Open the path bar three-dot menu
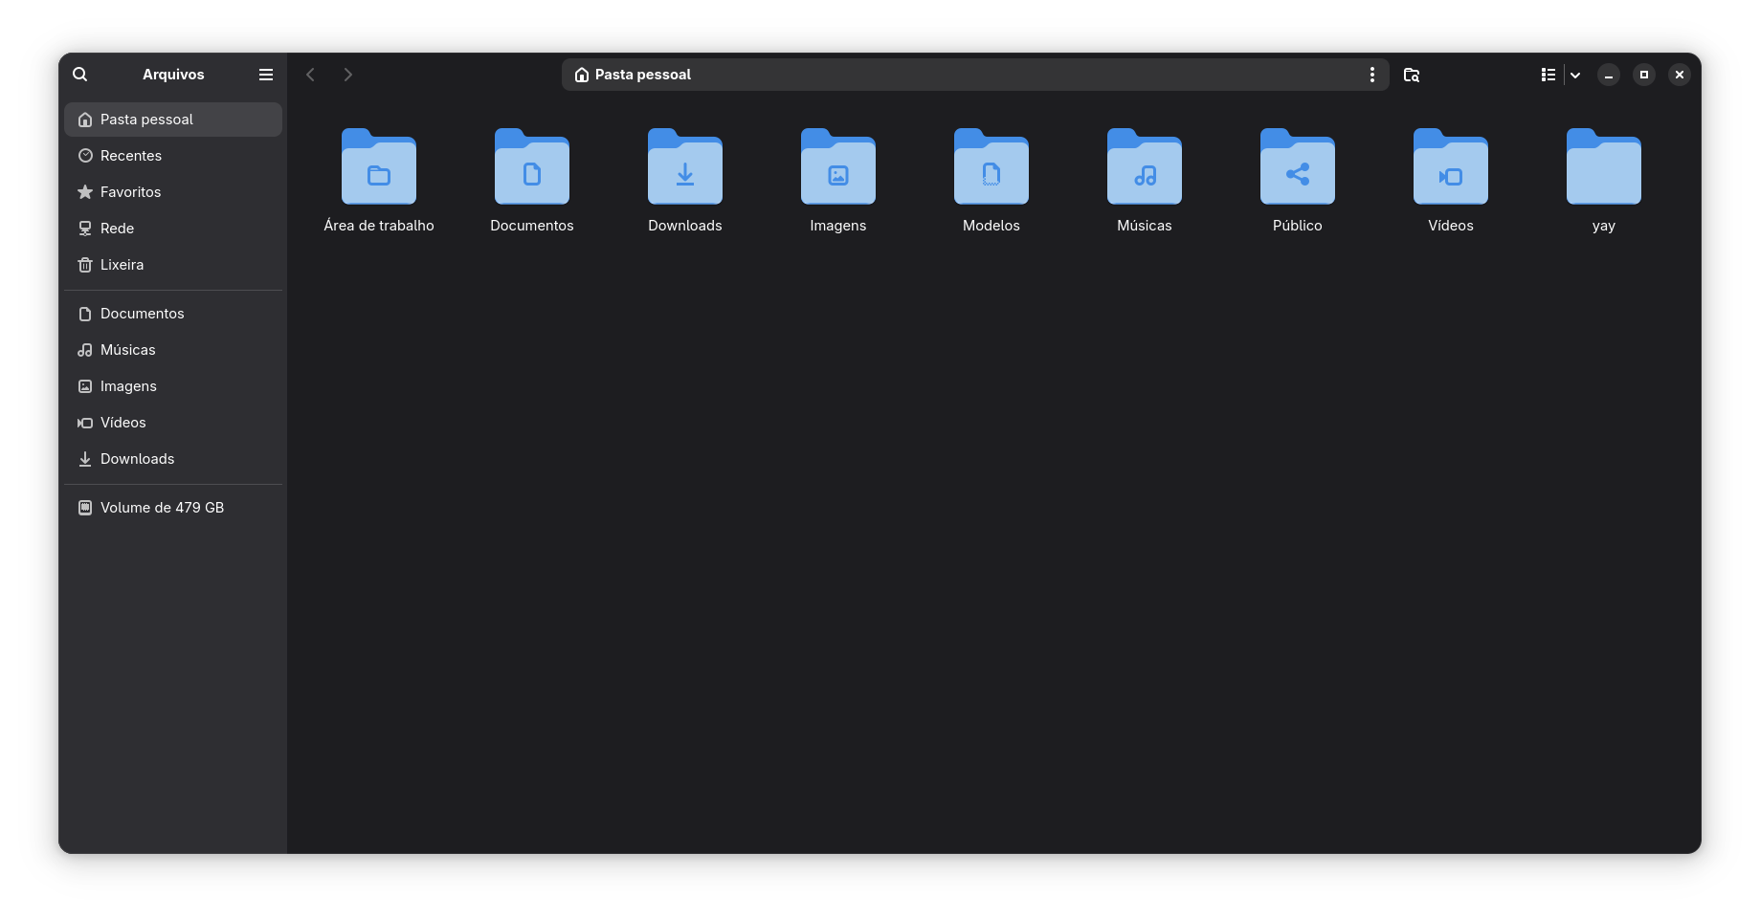Image resolution: width=1760 pixels, height=918 pixels. point(1372,75)
